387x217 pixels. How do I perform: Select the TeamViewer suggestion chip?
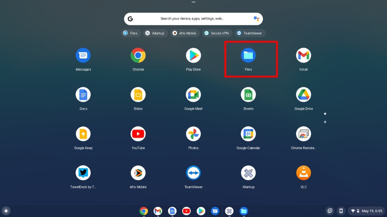click(x=250, y=33)
